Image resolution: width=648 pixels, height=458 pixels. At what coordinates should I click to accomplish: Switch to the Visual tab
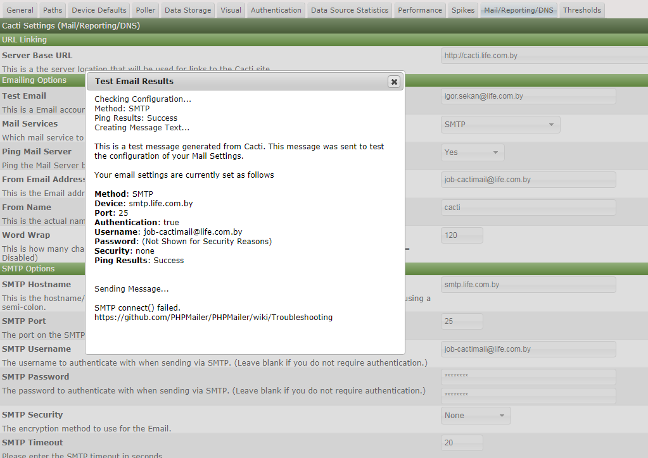[x=231, y=10]
